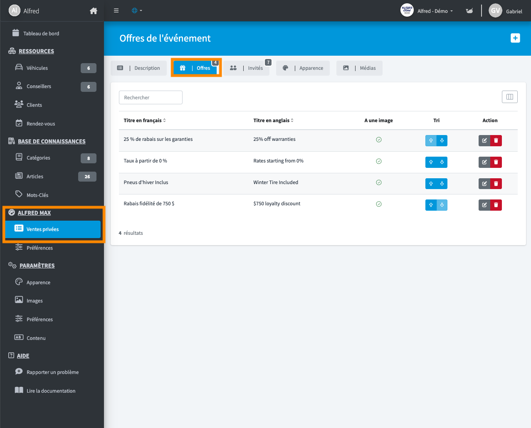
Task: Click the '25% off warranties' cell
Action: point(274,139)
